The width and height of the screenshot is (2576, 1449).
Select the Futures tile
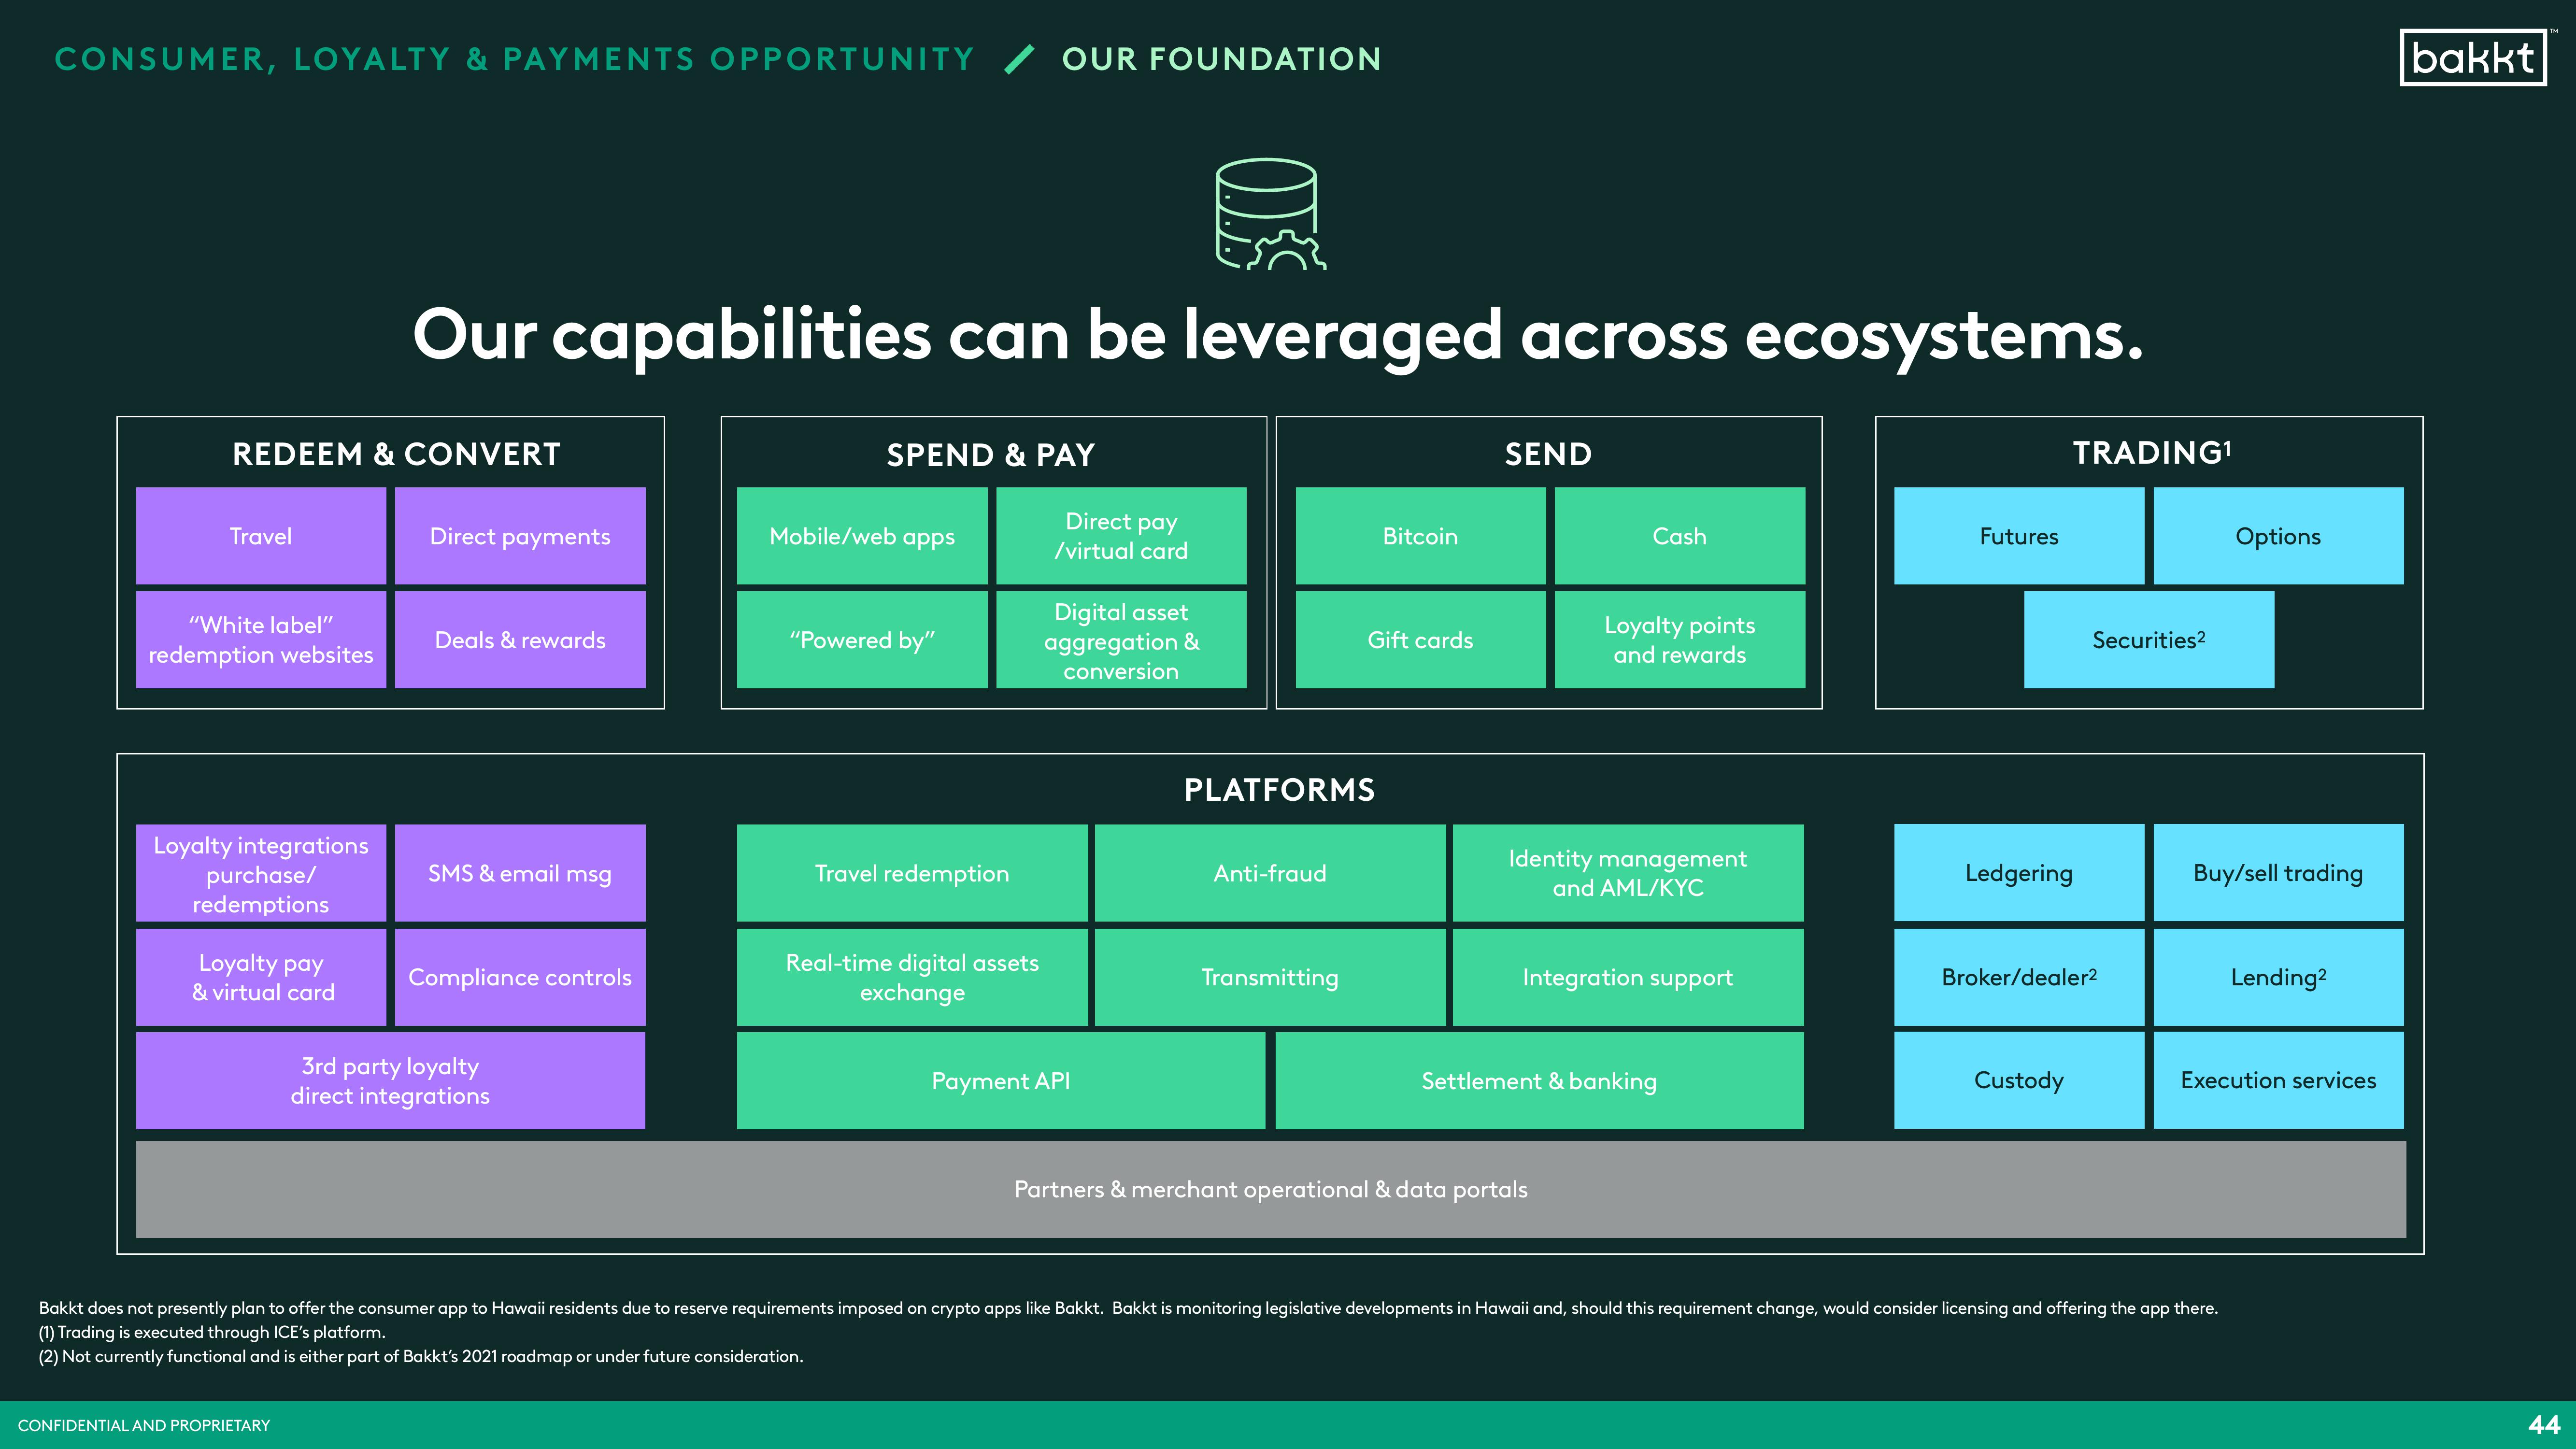[x=2019, y=536]
